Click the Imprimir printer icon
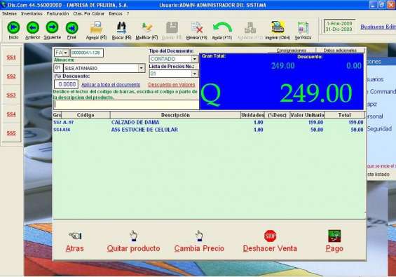396x277 pixels. pyautogui.click(x=278, y=27)
